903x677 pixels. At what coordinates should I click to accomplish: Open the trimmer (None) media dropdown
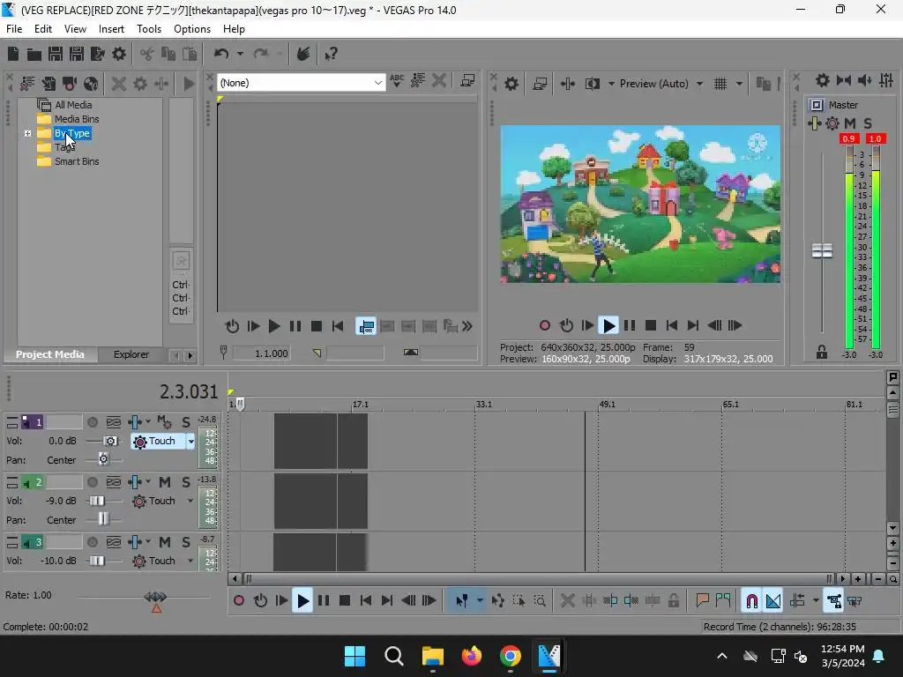tap(377, 83)
